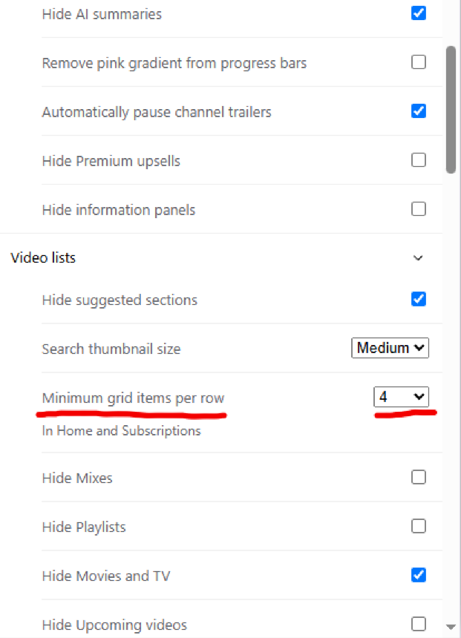Click the Hide AI summaries label text

click(x=102, y=14)
